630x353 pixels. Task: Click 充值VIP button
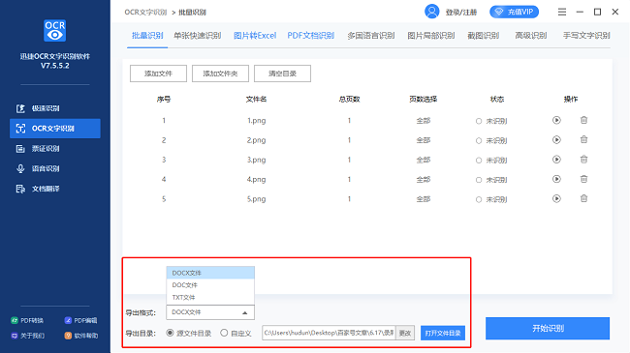pos(515,12)
